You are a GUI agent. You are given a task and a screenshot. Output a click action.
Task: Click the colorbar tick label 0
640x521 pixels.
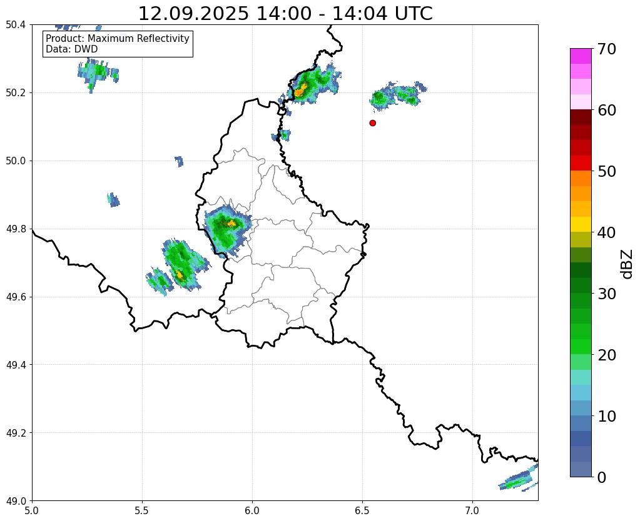(x=602, y=477)
